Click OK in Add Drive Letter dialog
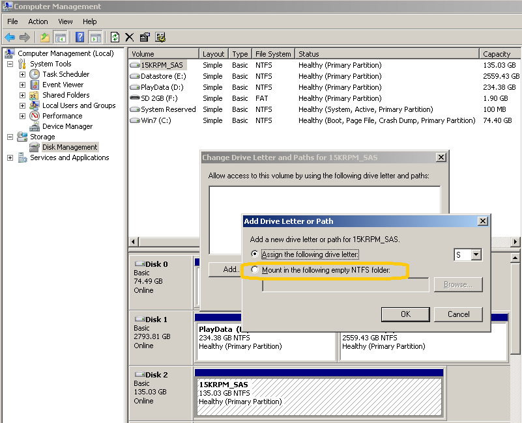The image size is (522, 423). 405,314
